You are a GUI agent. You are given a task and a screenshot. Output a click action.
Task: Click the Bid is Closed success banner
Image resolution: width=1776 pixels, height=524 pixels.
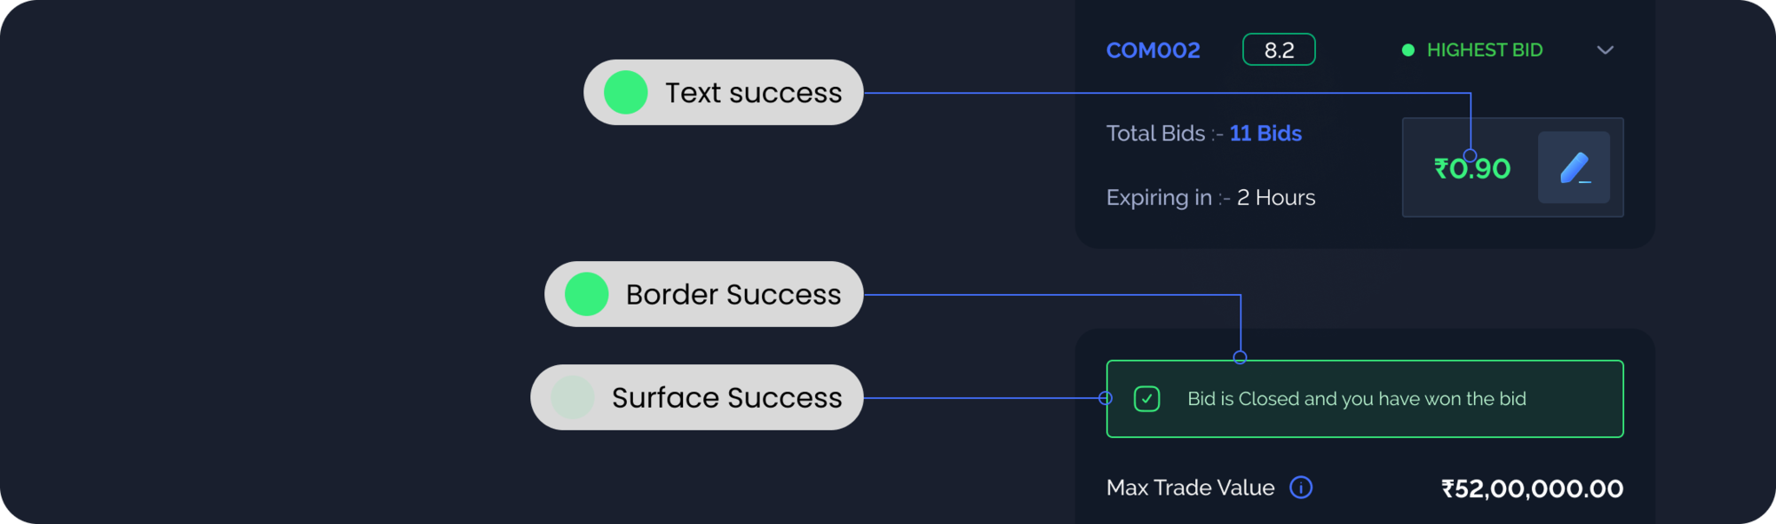[x=1365, y=399]
